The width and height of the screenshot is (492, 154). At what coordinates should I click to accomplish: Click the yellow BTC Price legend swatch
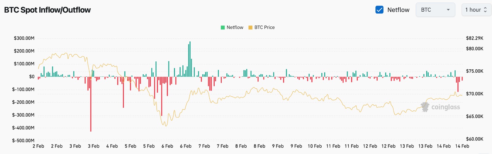pos(250,28)
